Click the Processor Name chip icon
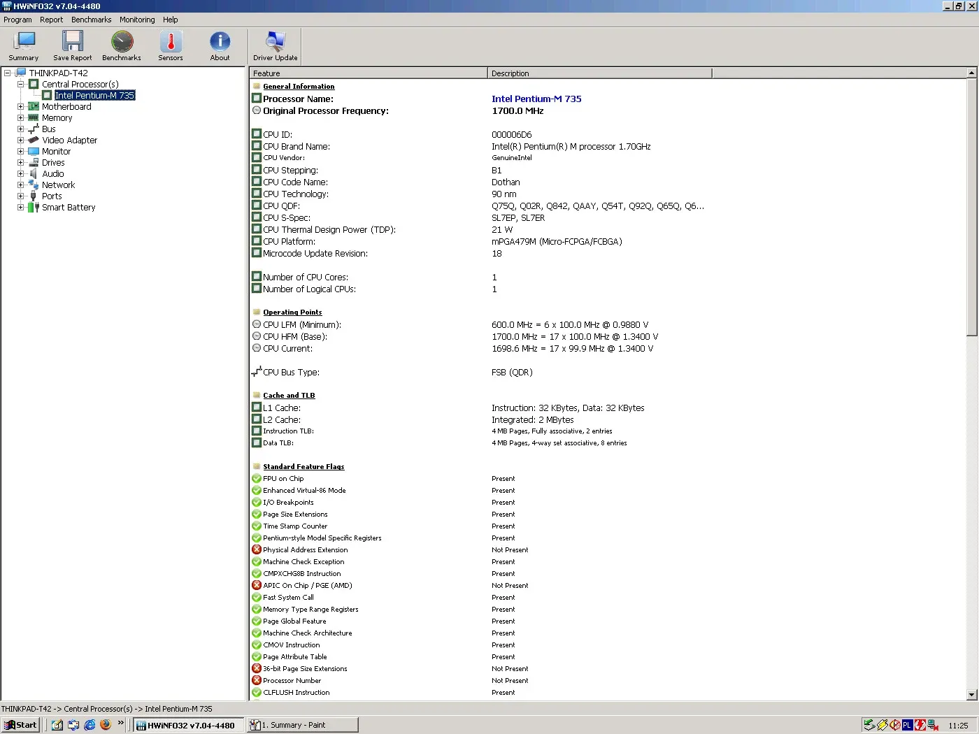The height and width of the screenshot is (734, 979). pyautogui.click(x=257, y=99)
